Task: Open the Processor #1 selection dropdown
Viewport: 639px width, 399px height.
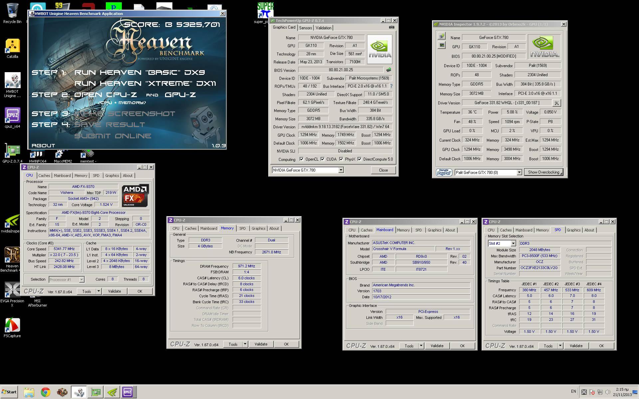Action: click(82, 280)
